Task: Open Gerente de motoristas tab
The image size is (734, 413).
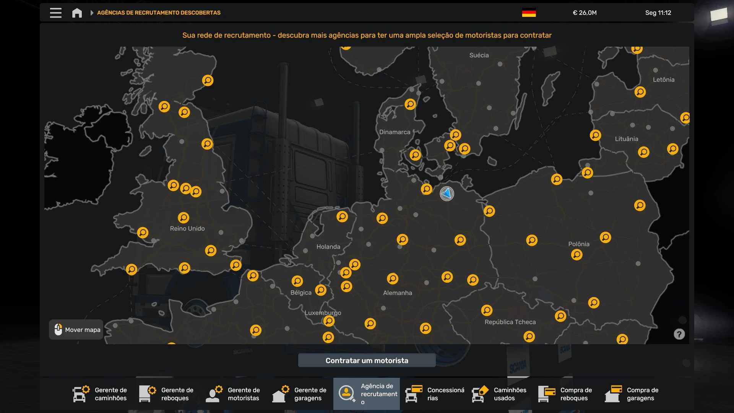Action: [233, 394]
